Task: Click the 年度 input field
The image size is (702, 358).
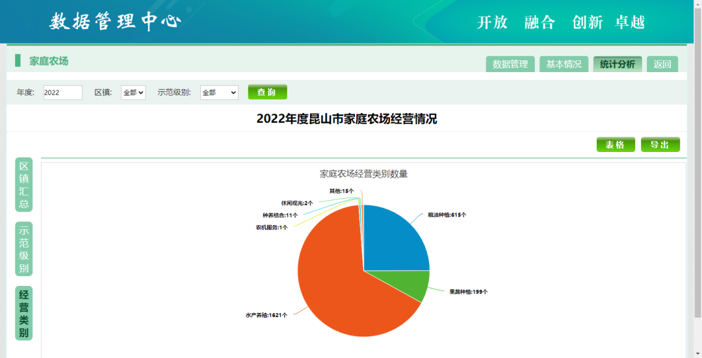Action: click(62, 92)
